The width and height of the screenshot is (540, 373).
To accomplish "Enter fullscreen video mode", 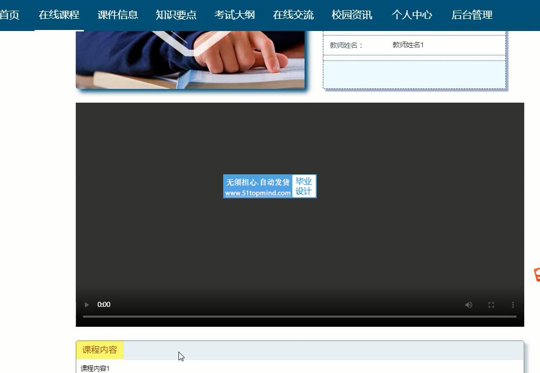I will tap(491, 305).
